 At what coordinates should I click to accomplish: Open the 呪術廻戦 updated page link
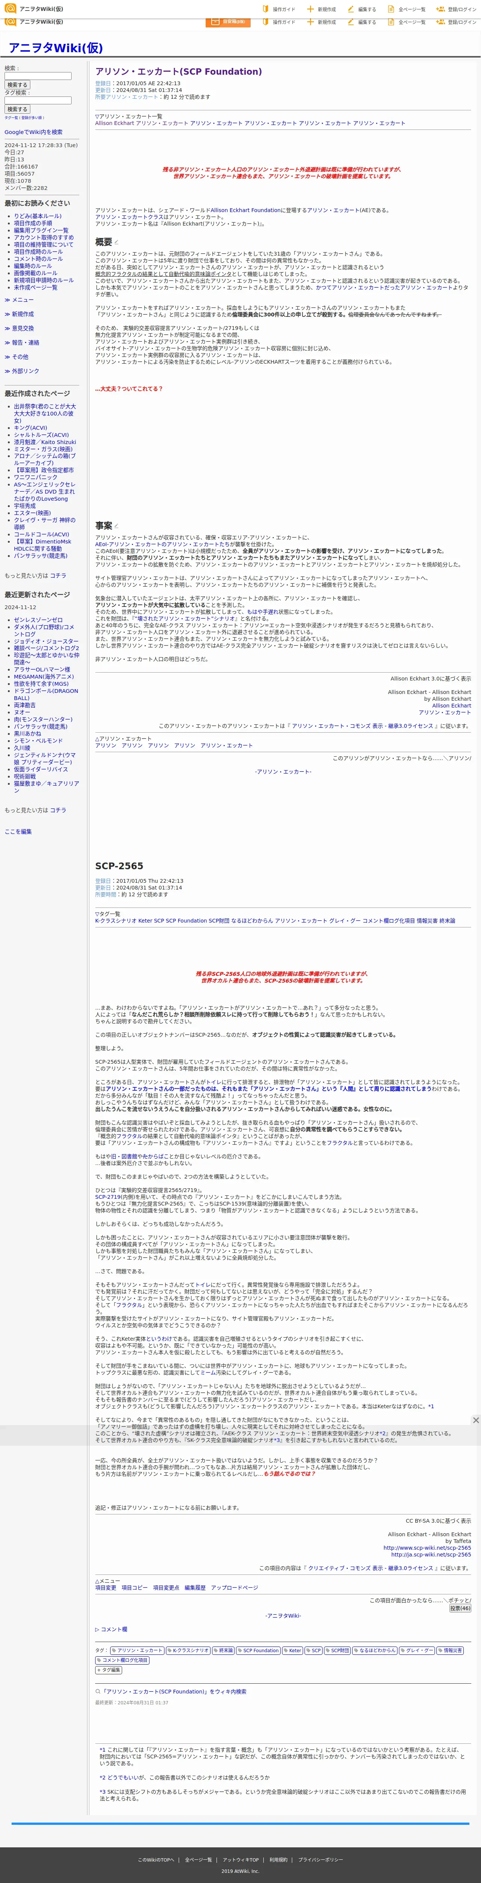[24, 776]
